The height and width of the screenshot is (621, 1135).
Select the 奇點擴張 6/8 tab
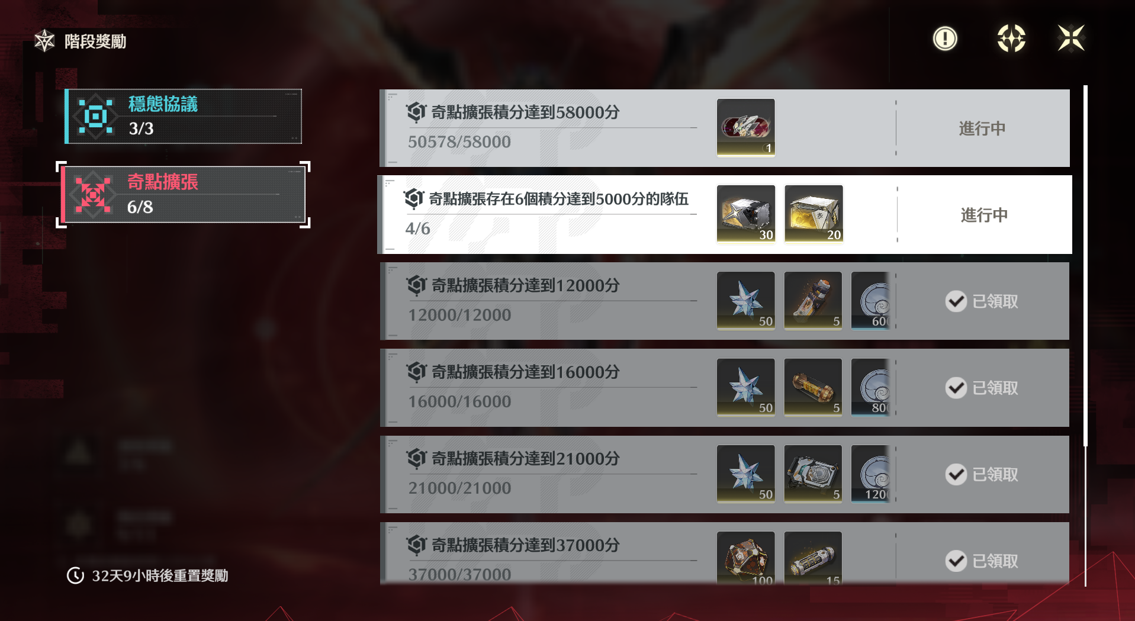point(184,195)
